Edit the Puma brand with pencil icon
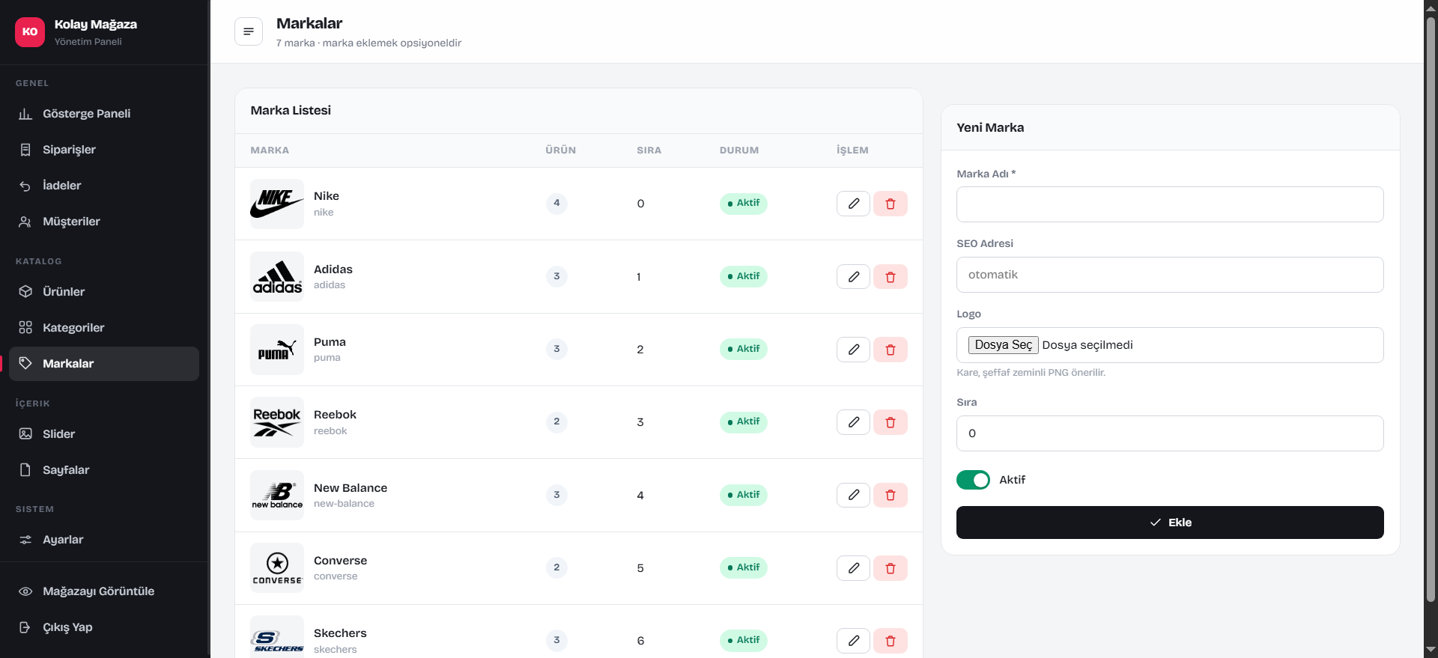 [x=853, y=350]
